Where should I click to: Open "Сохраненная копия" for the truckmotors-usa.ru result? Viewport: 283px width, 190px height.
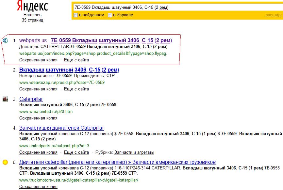pos(38,187)
